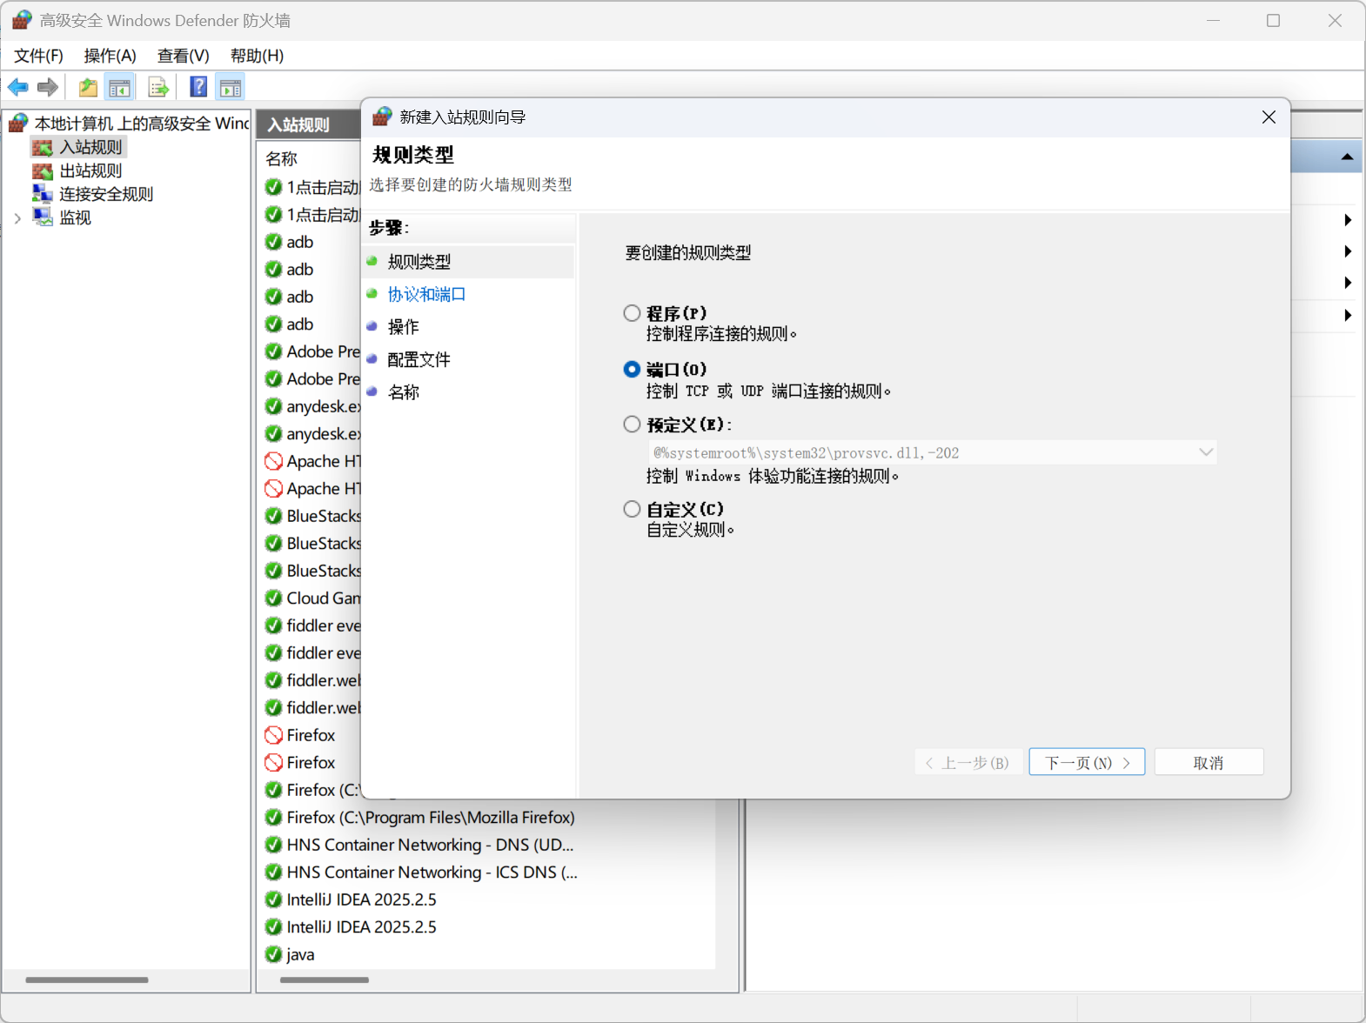This screenshot has width=1366, height=1023.
Task: Open the 文件(F) menu
Action: (38, 56)
